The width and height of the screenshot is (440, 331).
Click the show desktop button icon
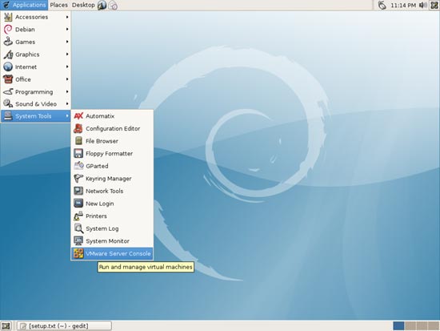[6, 326]
